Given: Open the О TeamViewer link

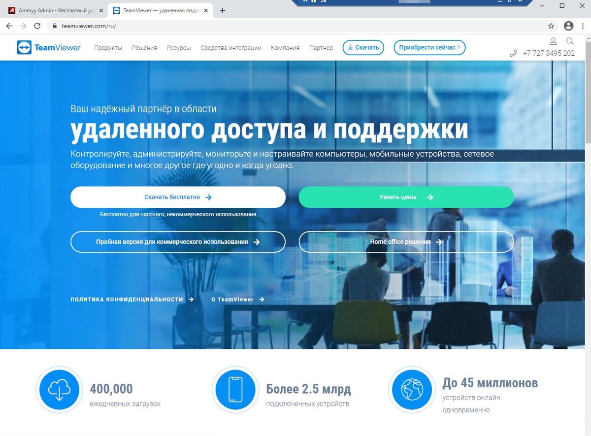Looking at the screenshot, I should (238, 299).
